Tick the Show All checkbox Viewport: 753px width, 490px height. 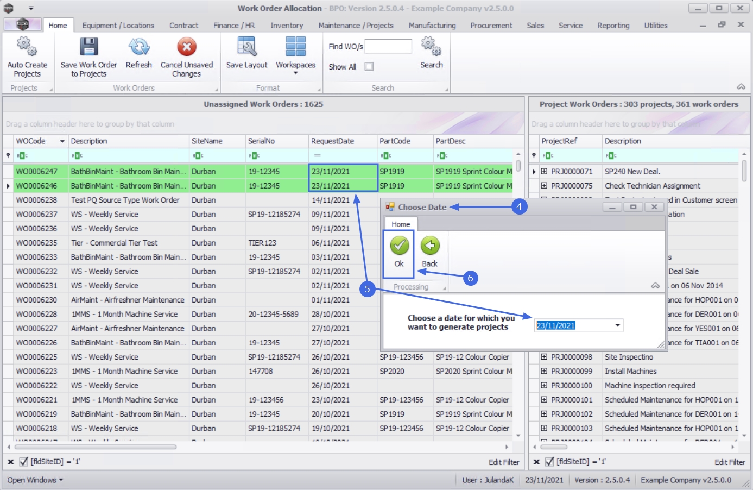tap(369, 66)
